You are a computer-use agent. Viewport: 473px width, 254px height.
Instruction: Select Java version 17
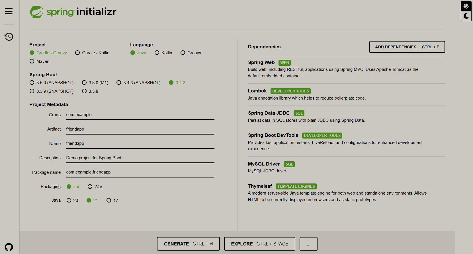(112, 201)
